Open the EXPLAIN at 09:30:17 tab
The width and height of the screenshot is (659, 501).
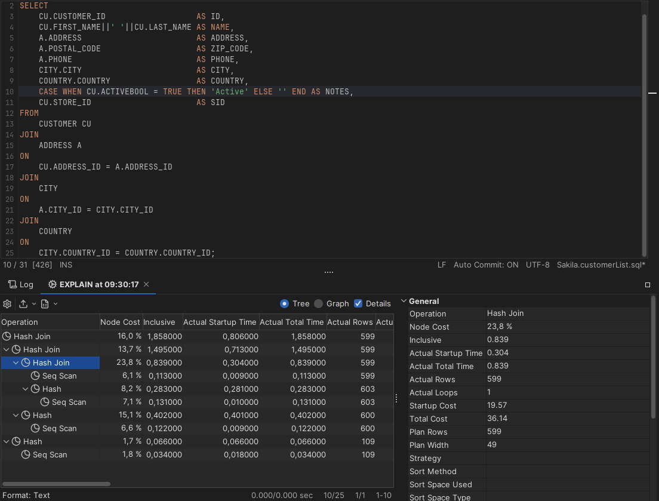97,284
